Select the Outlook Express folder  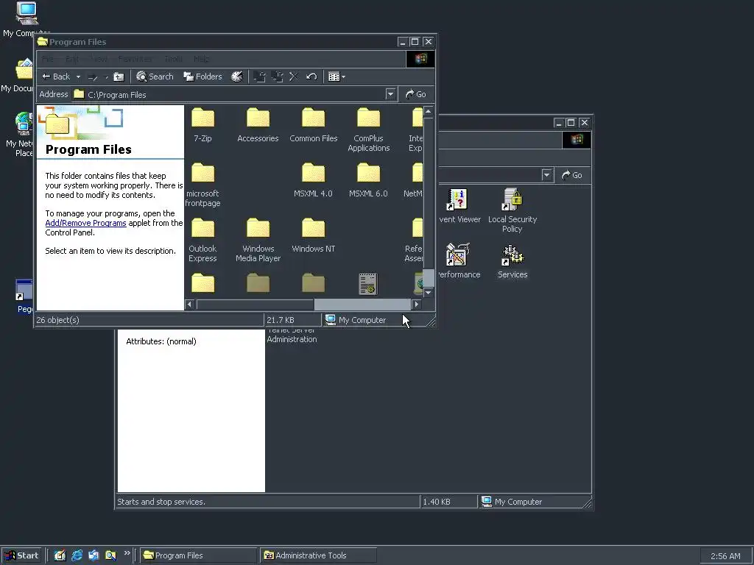202,241
